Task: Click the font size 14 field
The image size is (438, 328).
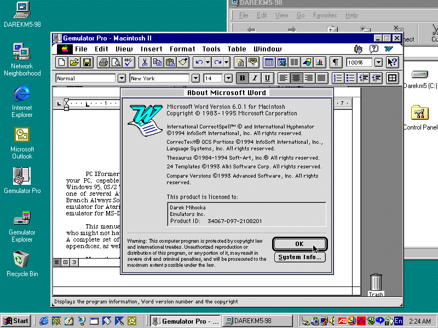Action: [x=213, y=78]
